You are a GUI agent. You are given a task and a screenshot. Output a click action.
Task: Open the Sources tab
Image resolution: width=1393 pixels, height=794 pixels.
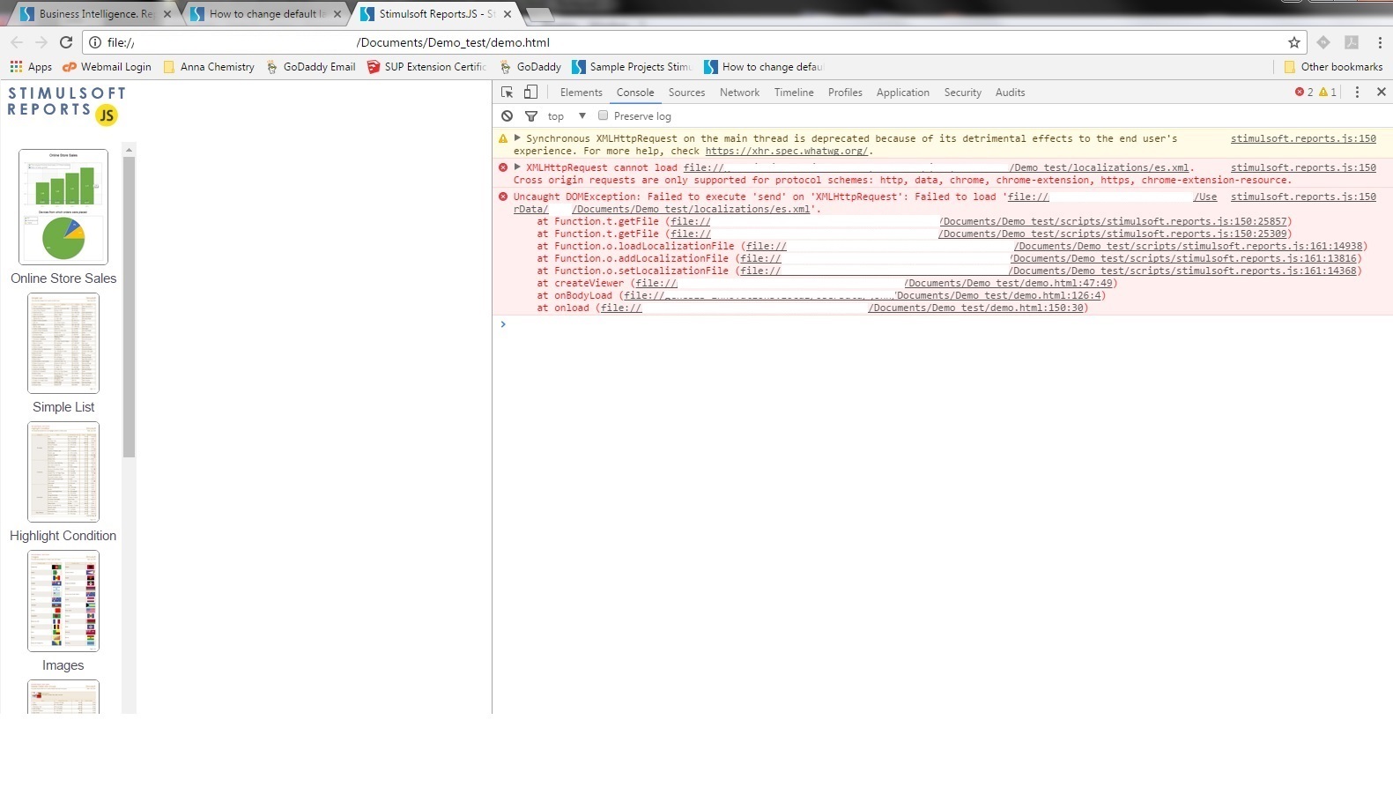point(686,92)
